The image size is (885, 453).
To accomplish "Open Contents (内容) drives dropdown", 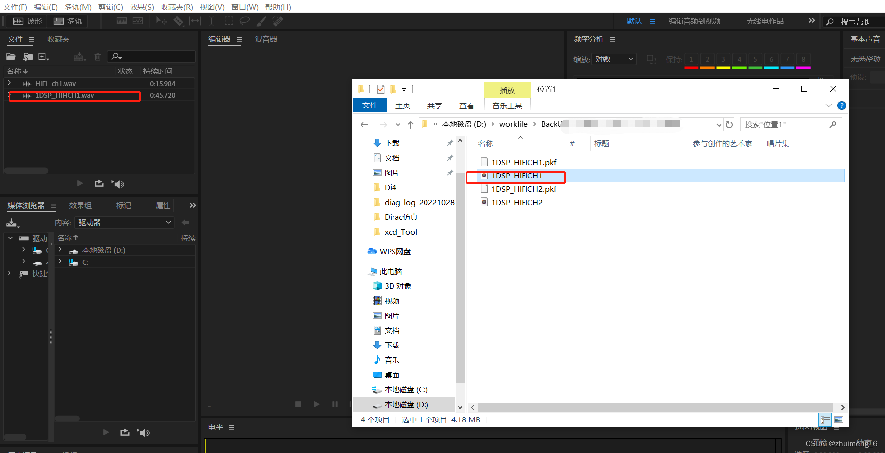I will pos(125,222).
